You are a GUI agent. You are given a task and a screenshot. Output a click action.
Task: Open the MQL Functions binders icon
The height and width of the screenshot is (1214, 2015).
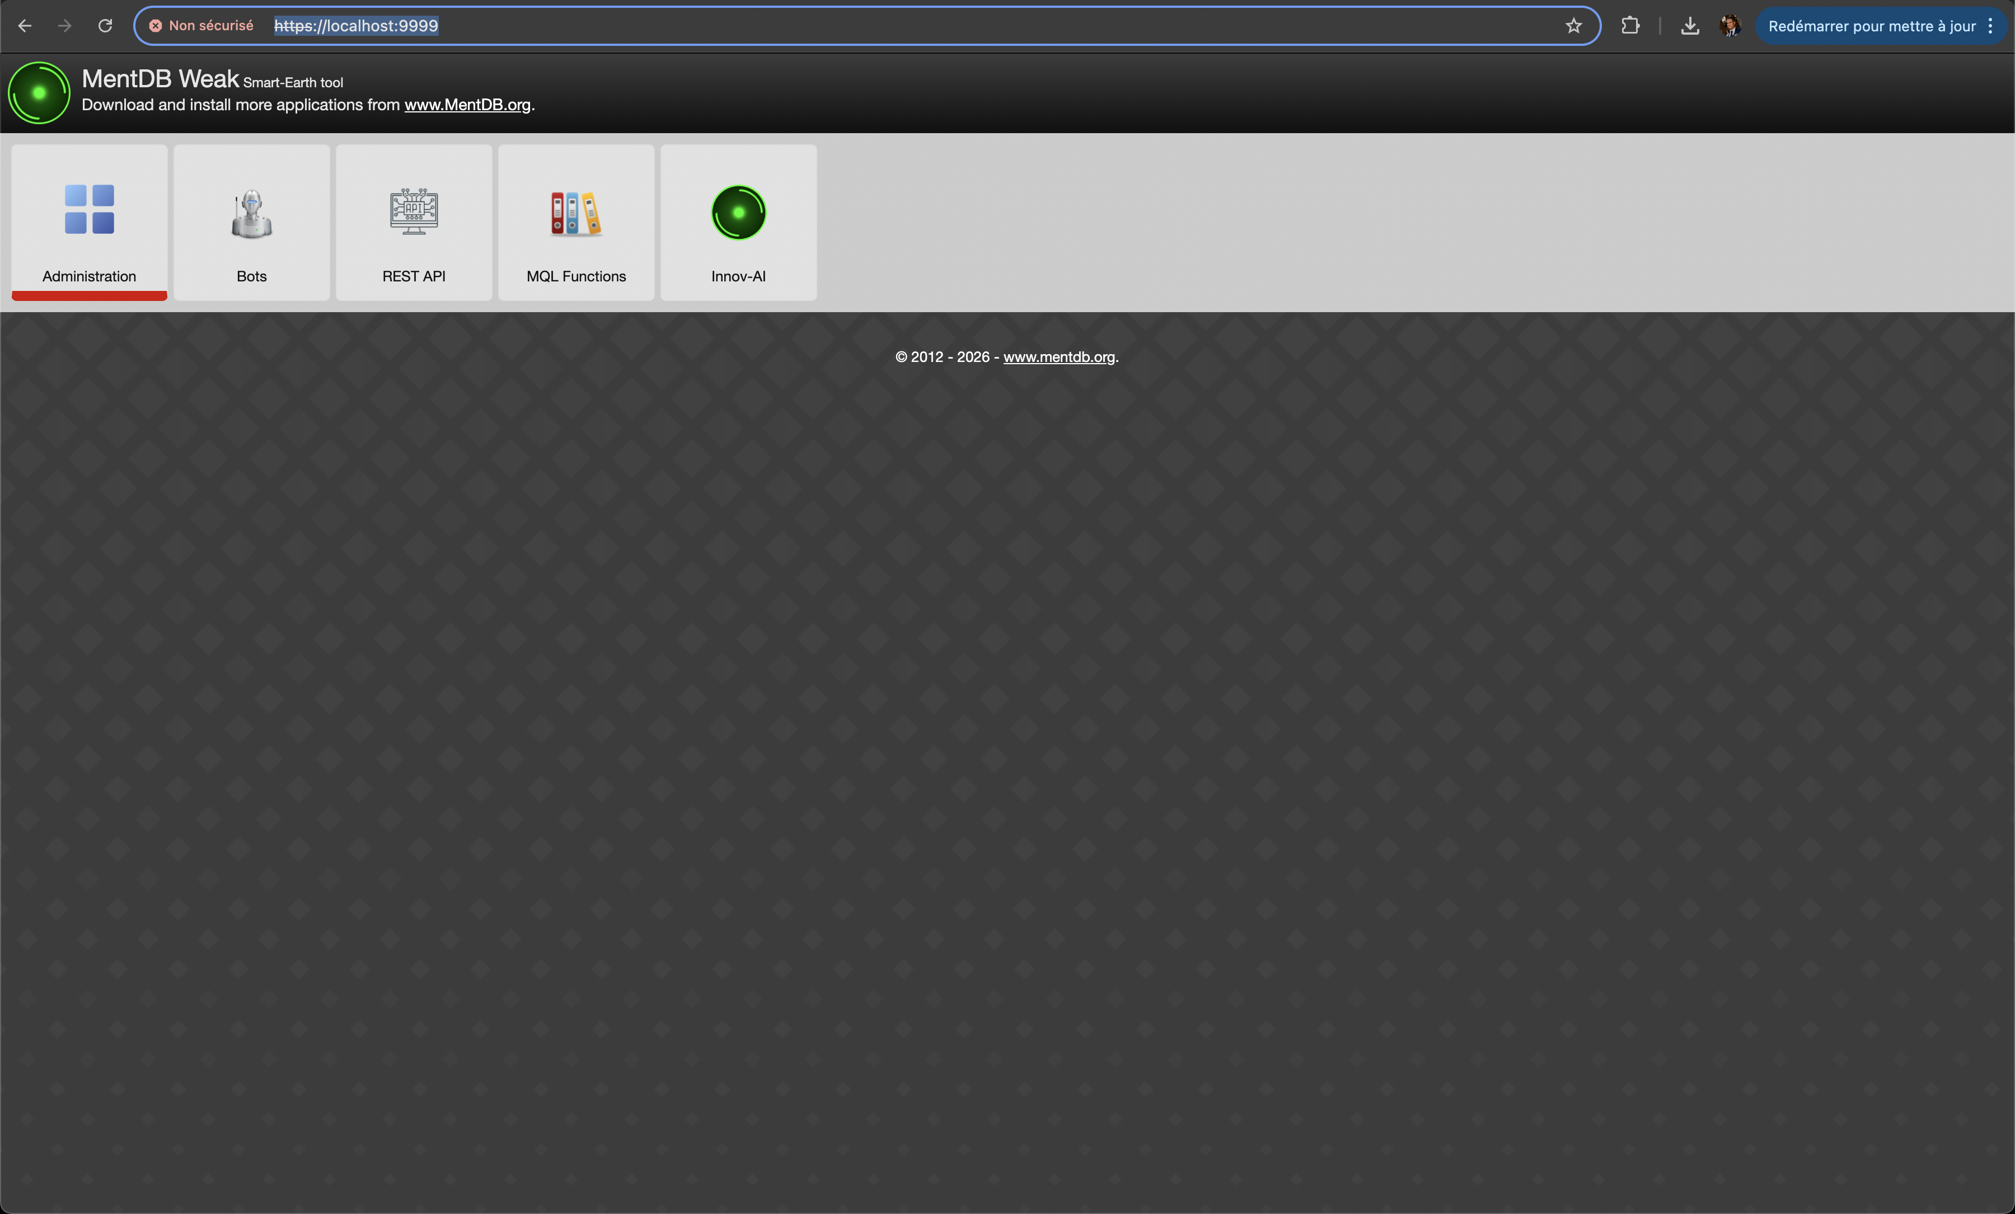pyautogui.click(x=576, y=213)
